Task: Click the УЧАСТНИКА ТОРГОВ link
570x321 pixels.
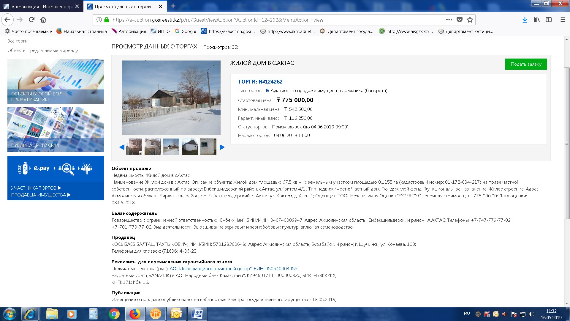Action: pos(36,188)
